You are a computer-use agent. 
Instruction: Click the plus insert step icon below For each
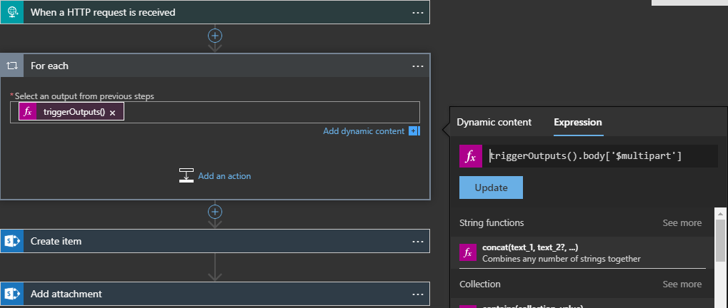215,212
